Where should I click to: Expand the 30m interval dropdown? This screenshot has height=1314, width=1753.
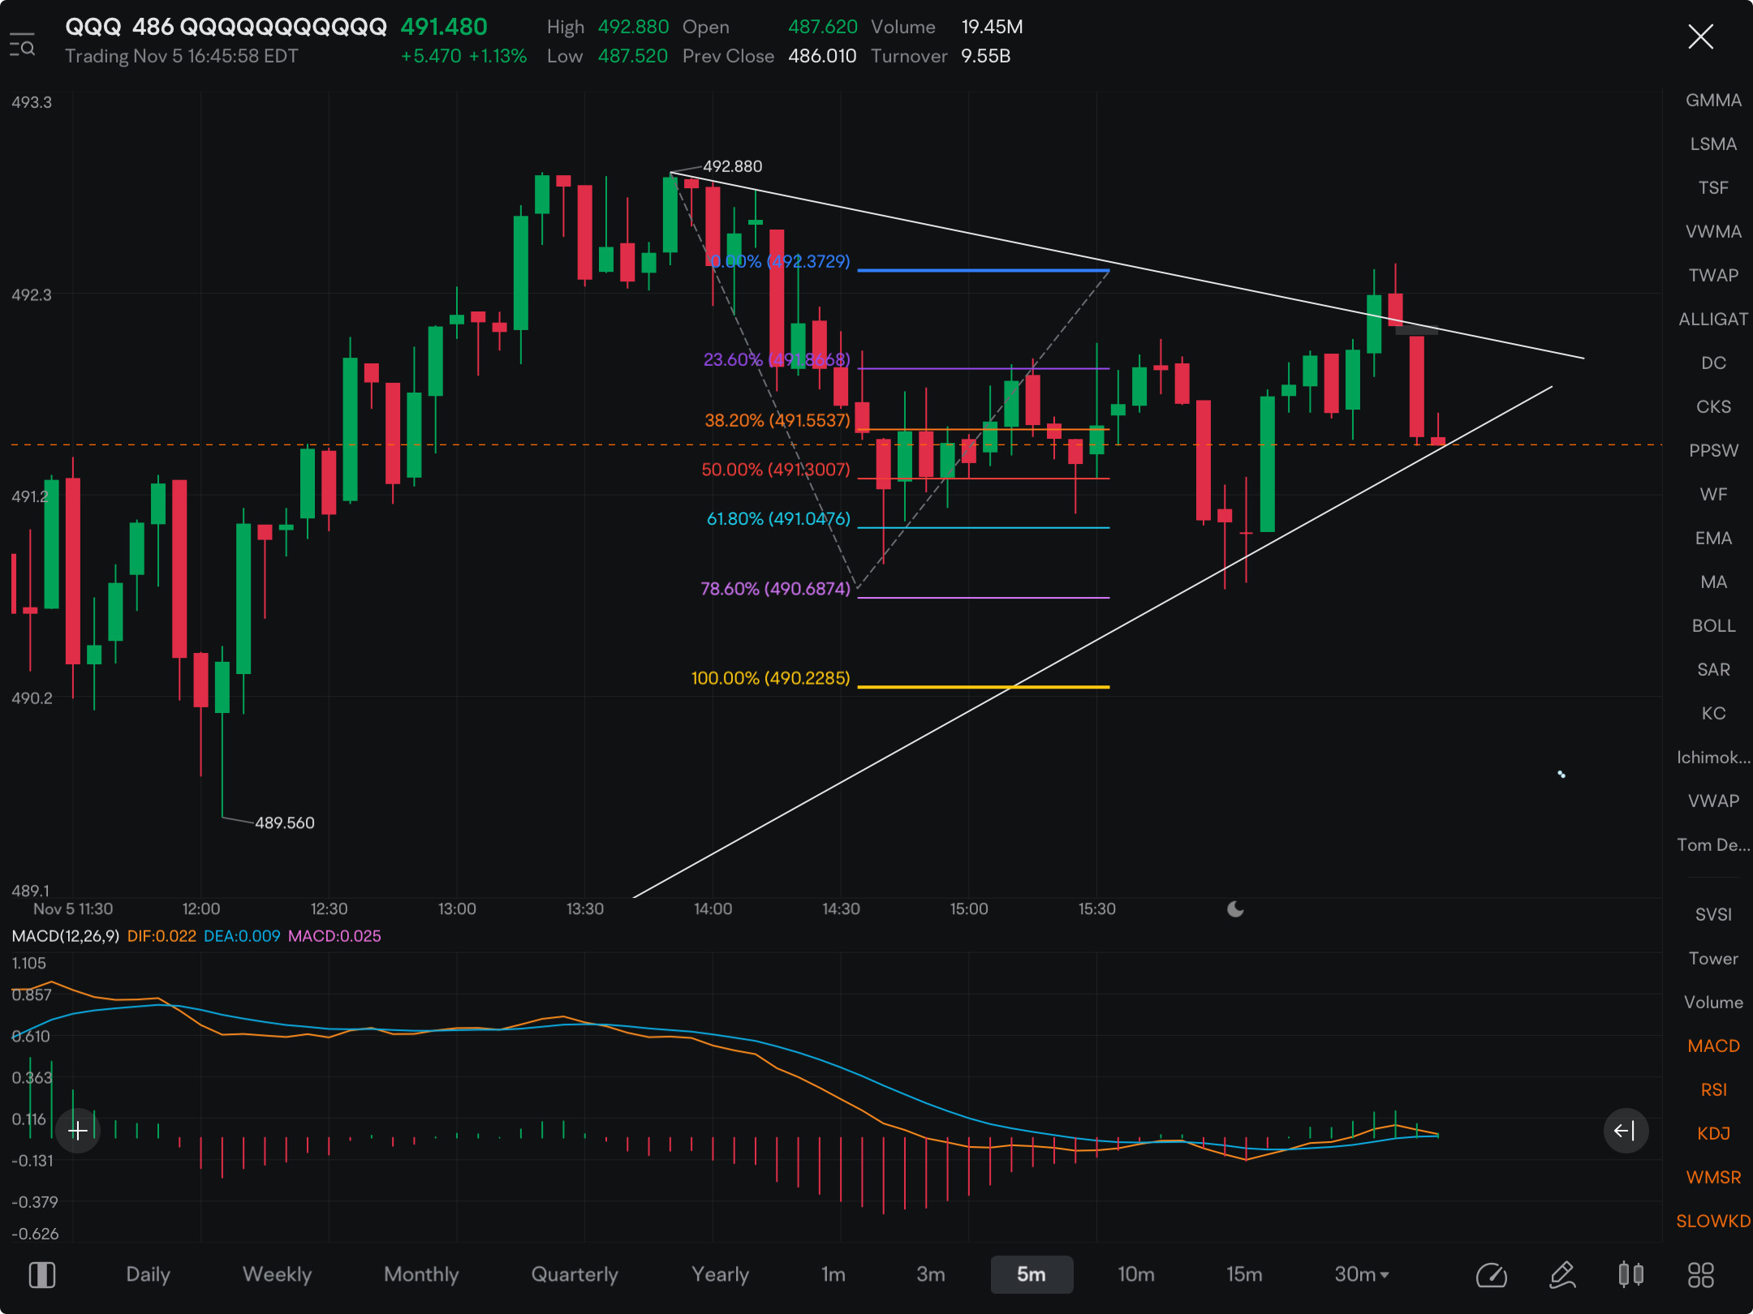click(x=1362, y=1274)
